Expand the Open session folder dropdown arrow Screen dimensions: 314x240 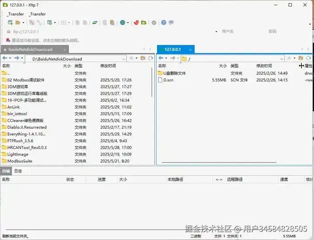[23, 23]
